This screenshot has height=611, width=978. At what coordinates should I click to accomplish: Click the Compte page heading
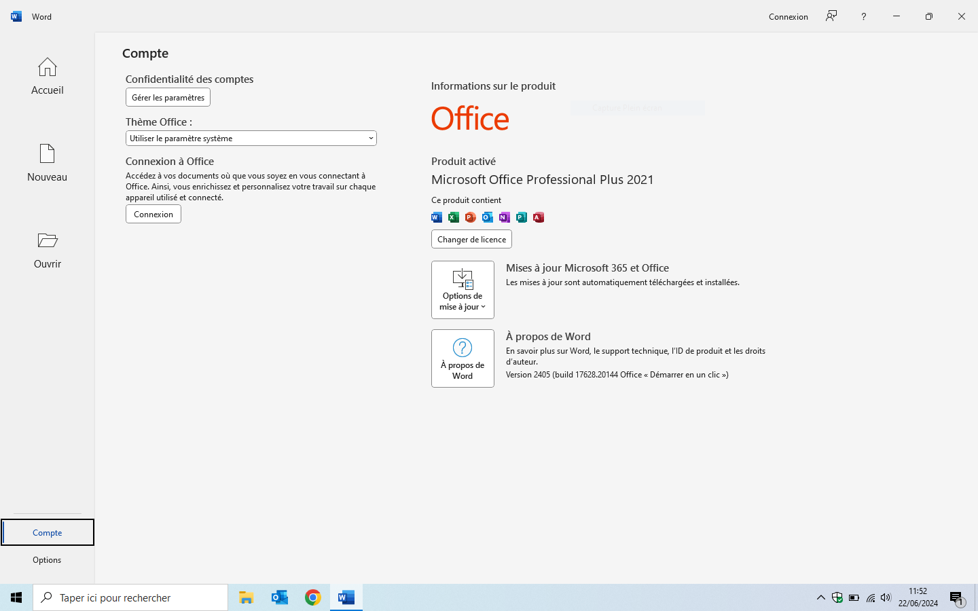click(x=145, y=54)
